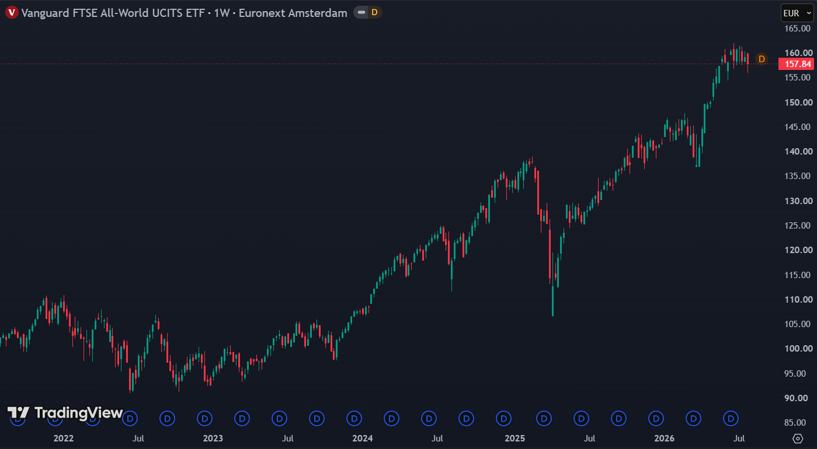Click the orange D badge beside current price

pos(762,59)
